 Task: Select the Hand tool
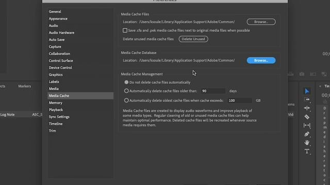coord(307,143)
